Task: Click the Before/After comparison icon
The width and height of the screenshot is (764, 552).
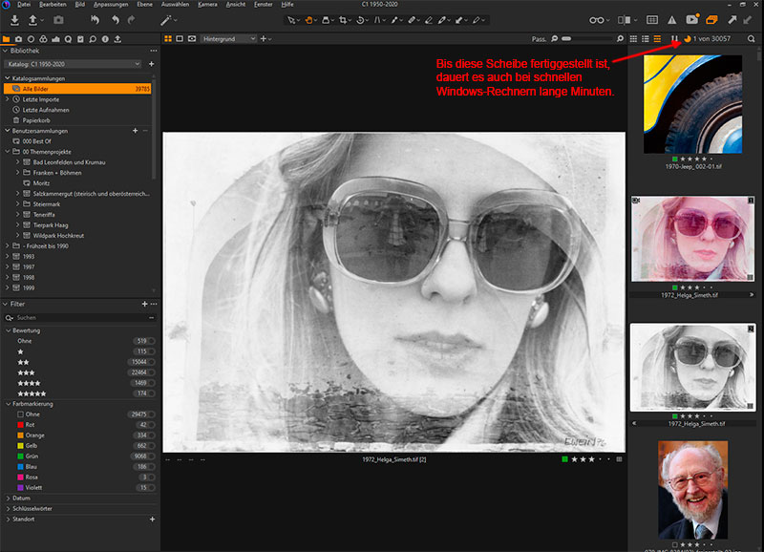Action: point(625,20)
